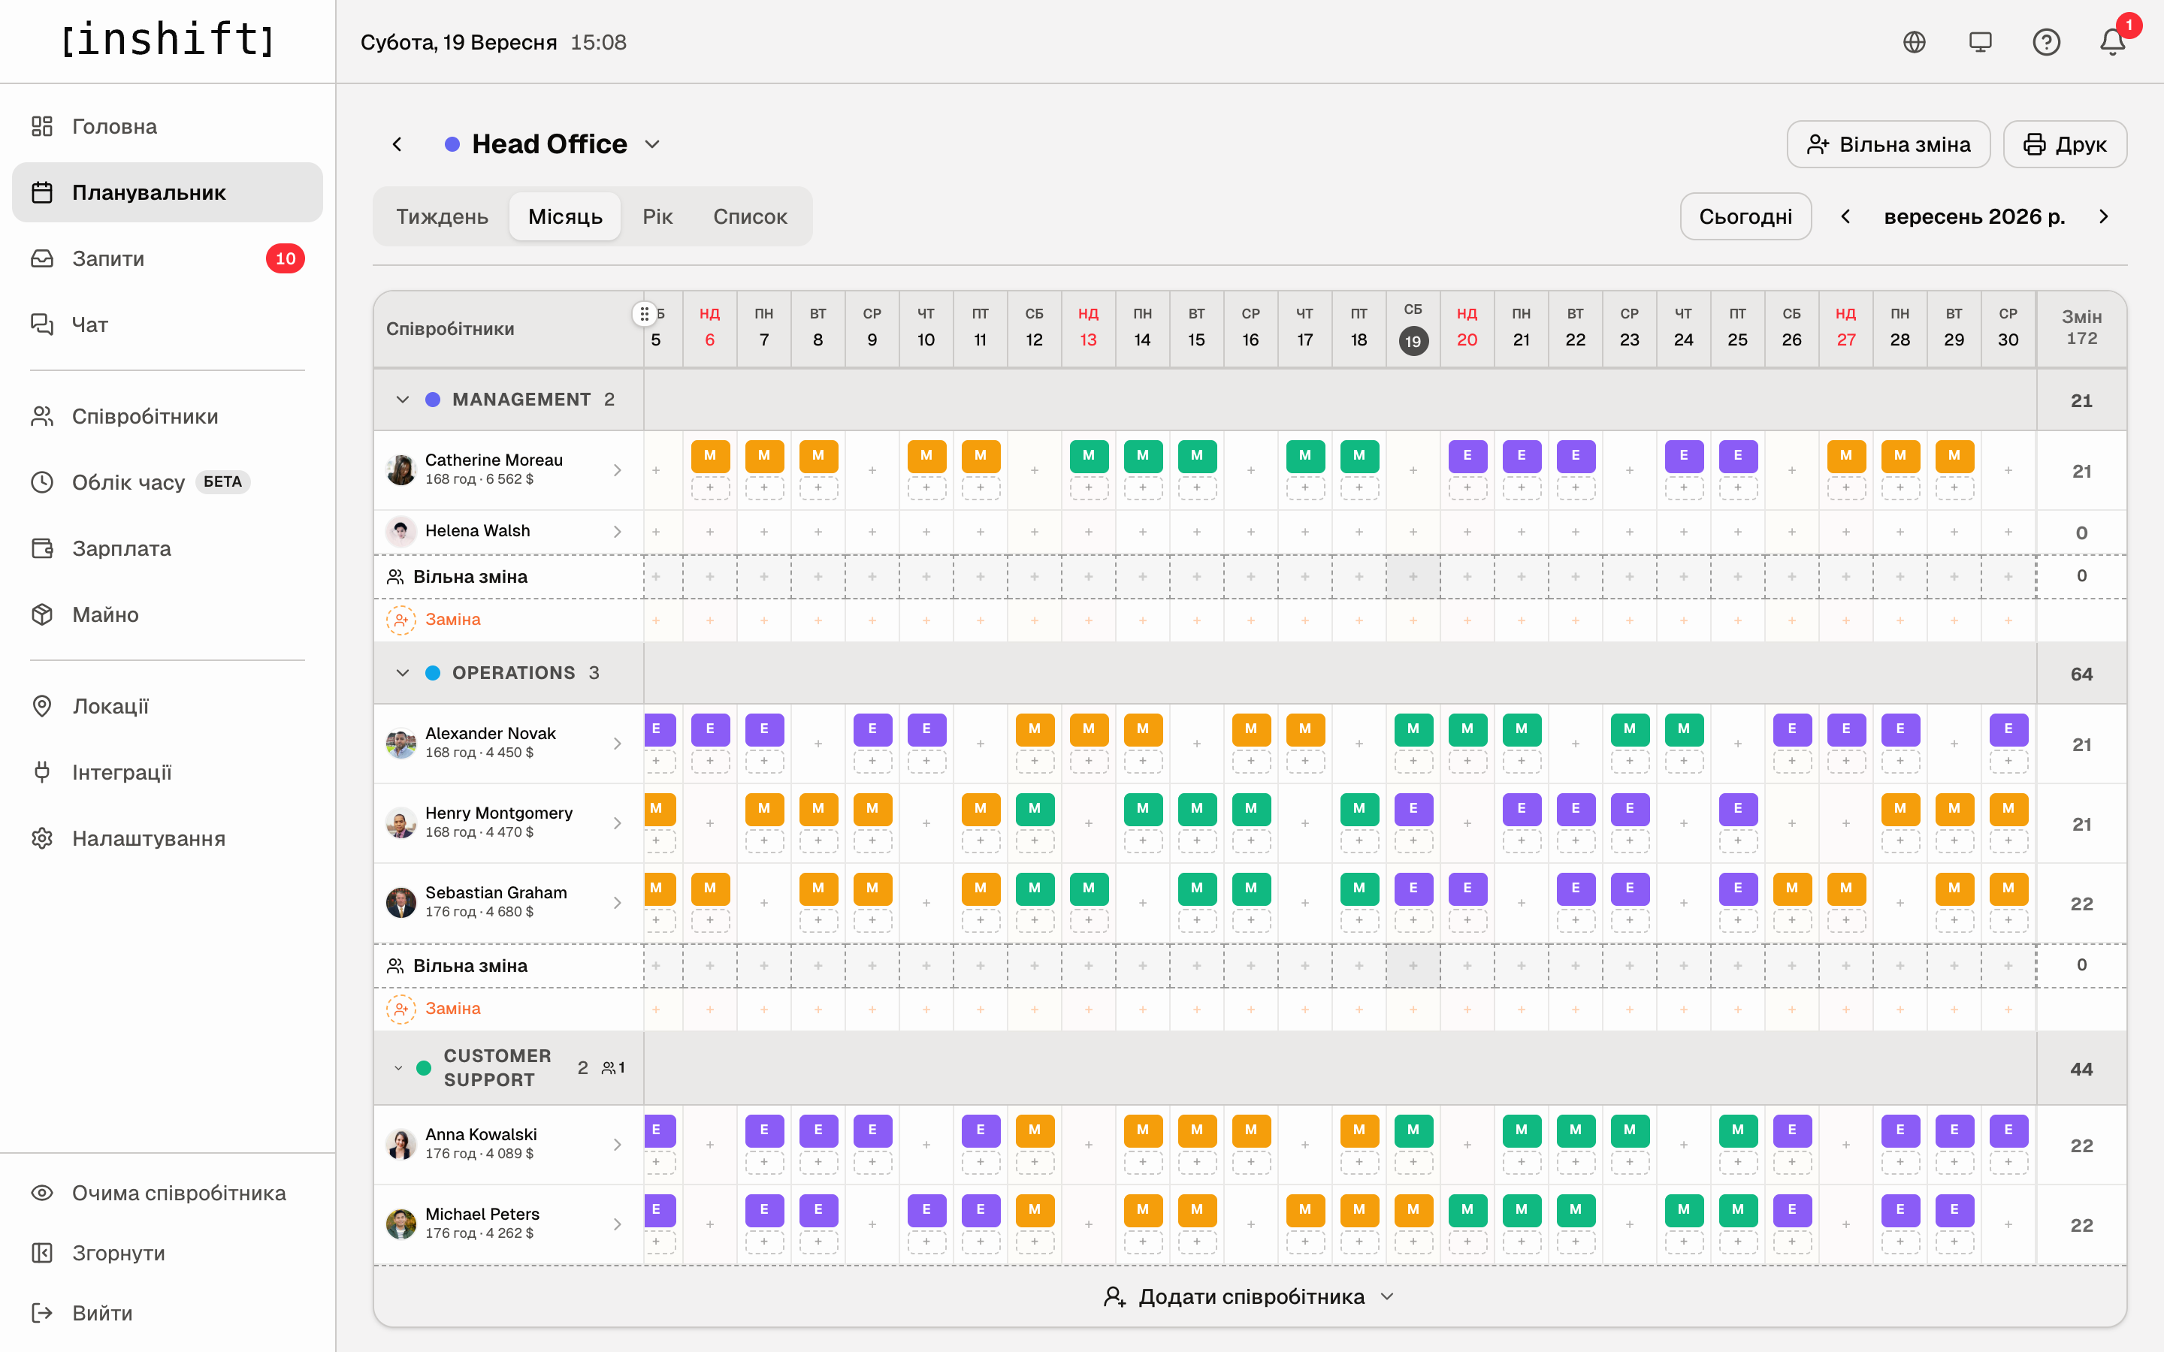Image resolution: width=2164 pixels, height=1352 pixels.
Task: Open Облік часу time tracking
Action: click(x=168, y=482)
